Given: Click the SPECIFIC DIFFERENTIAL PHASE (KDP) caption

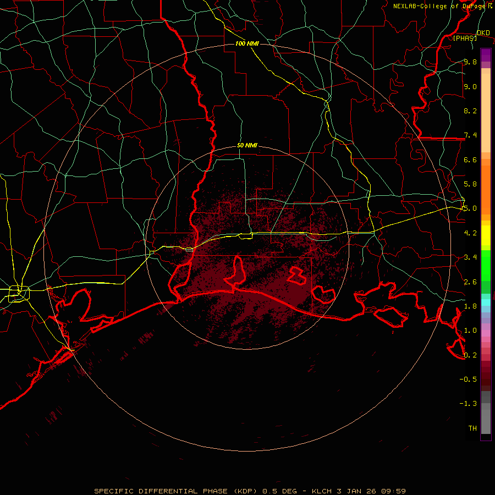Looking at the screenshot, I should tap(177, 491).
